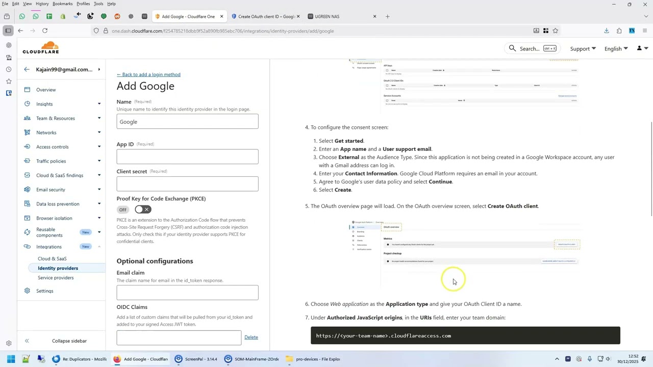The width and height of the screenshot is (653, 367).
Task: Click the site padlock icon in address bar
Action: coord(106,31)
